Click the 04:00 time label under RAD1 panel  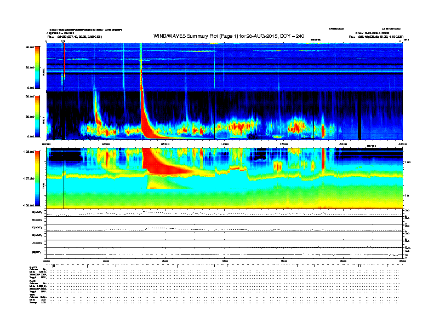[x=106, y=144]
